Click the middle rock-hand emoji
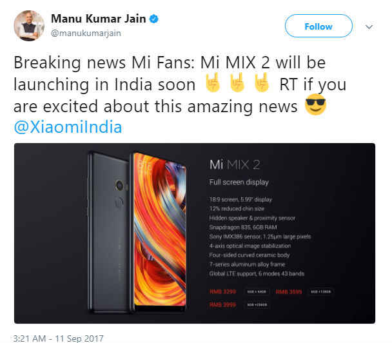The width and height of the screenshot is (392, 343). coord(237,83)
